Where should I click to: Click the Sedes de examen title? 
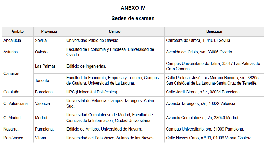pos(133,19)
